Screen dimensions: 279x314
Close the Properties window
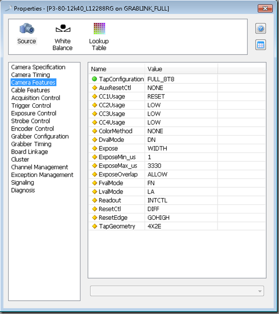pyautogui.click(x=265, y=8)
